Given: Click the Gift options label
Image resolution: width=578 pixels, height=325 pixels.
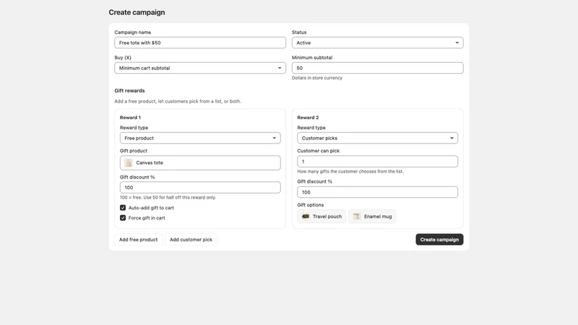Looking at the screenshot, I should [x=311, y=205].
